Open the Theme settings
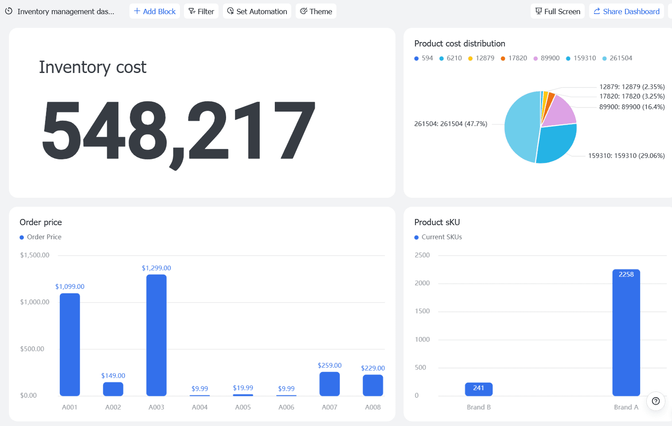 tap(316, 11)
